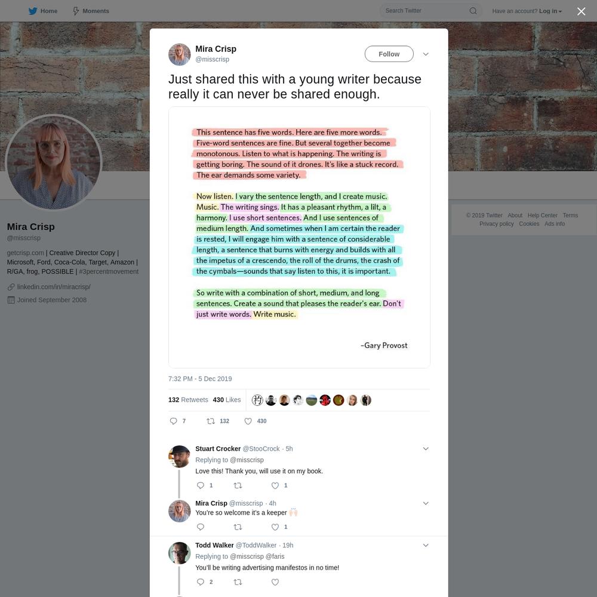This screenshot has height=597, width=597.
Task: Focus the Search Twitter field
Action: 426,11
